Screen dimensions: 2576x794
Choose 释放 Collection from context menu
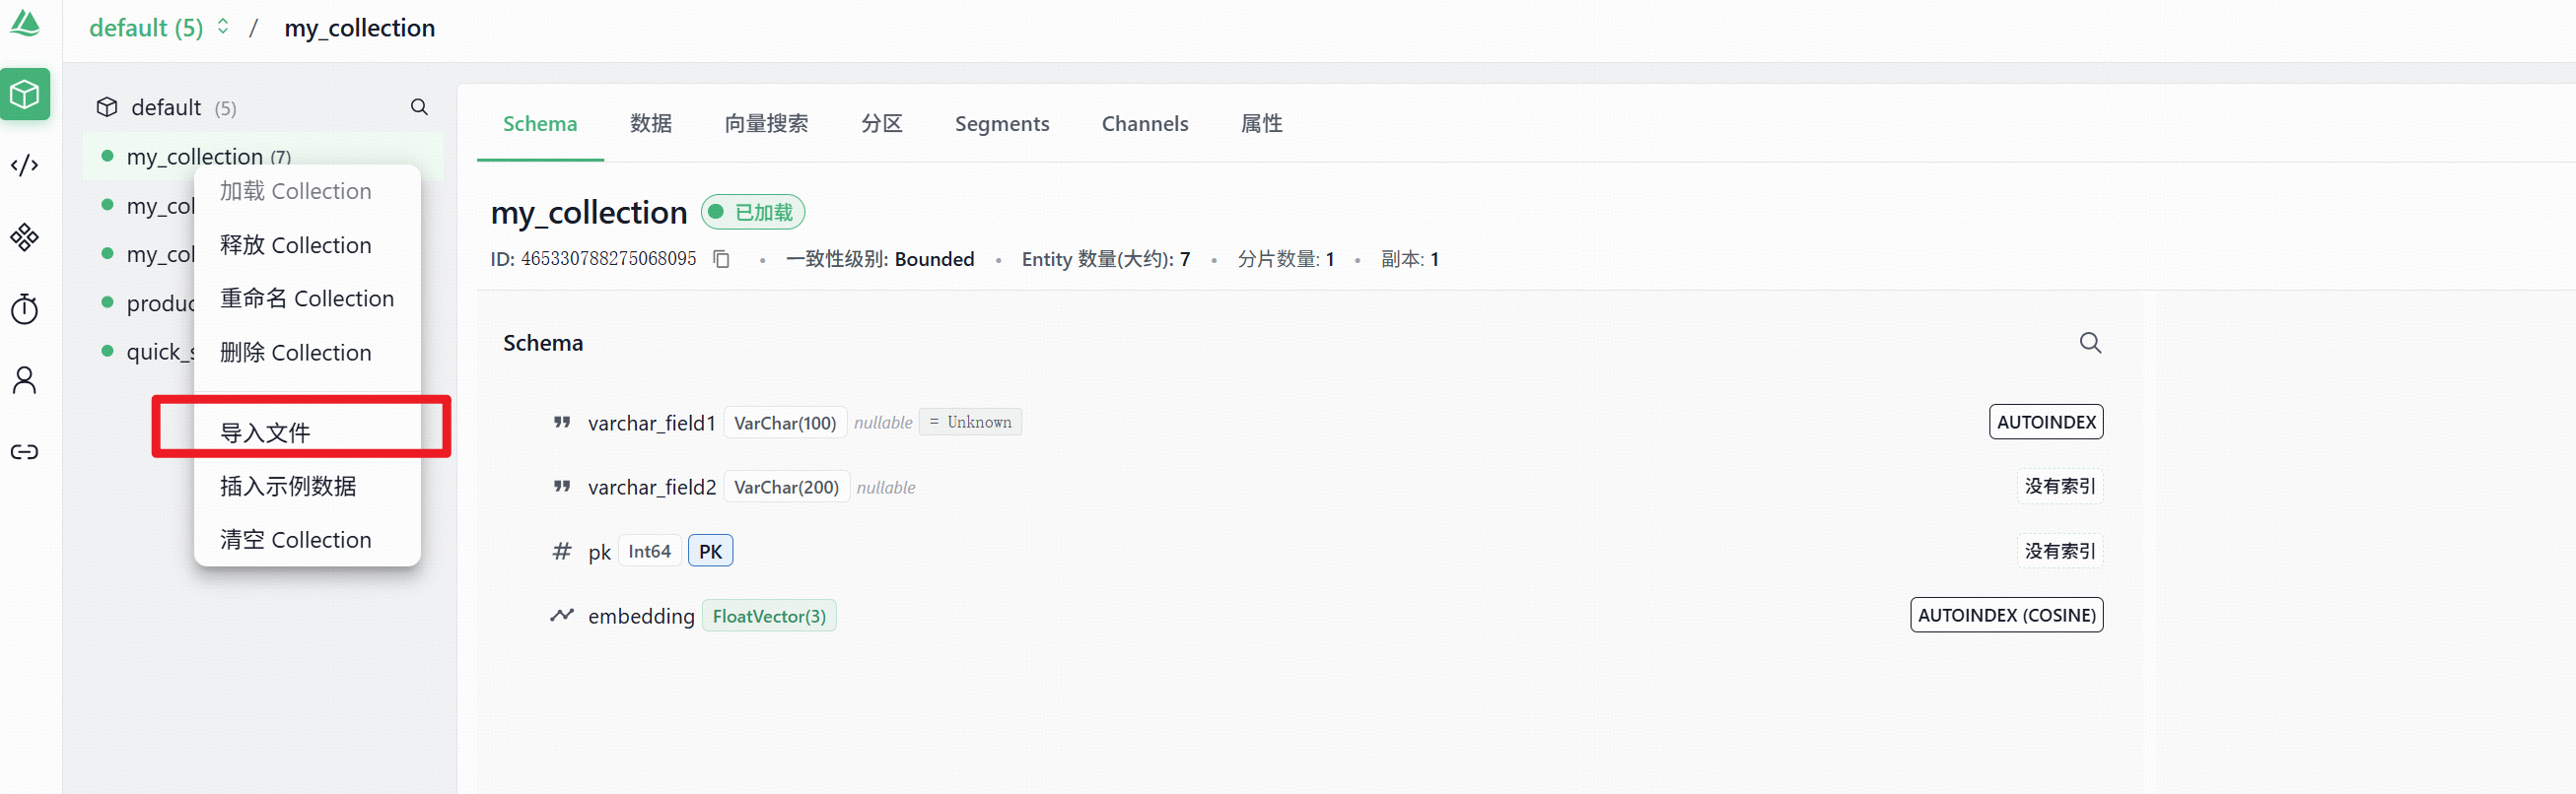(x=307, y=244)
